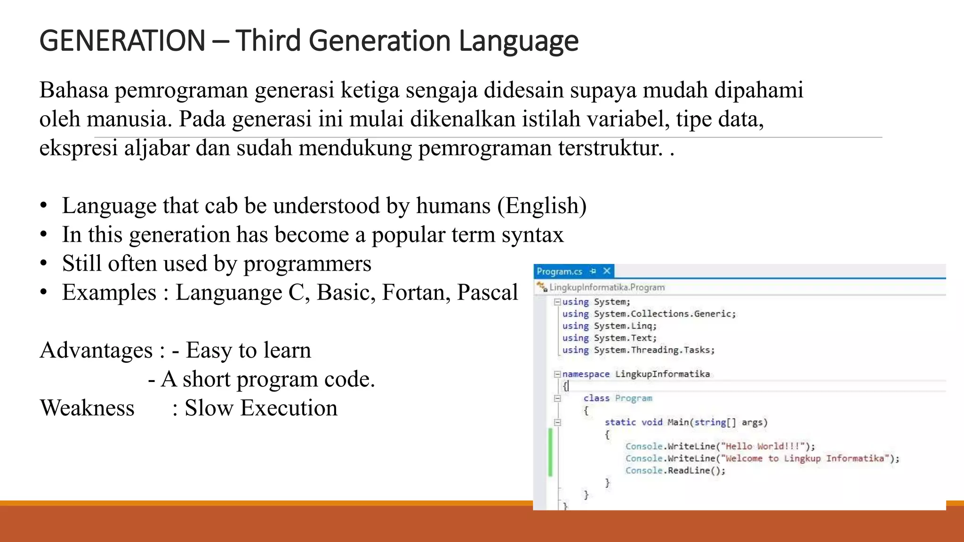964x542 pixels.
Task: Collapse the using directives block
Action: pos(557,302)
